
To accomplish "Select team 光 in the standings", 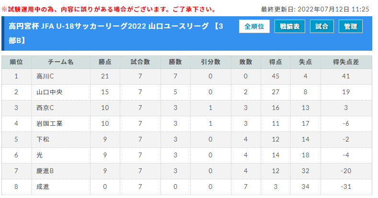I will (x=40, y=155).
